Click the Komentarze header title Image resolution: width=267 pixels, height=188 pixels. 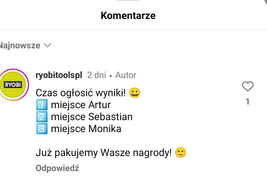(x=128, y=16)
